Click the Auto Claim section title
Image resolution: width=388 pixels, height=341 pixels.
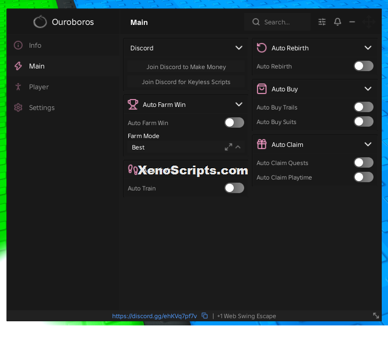click(287, 145)
